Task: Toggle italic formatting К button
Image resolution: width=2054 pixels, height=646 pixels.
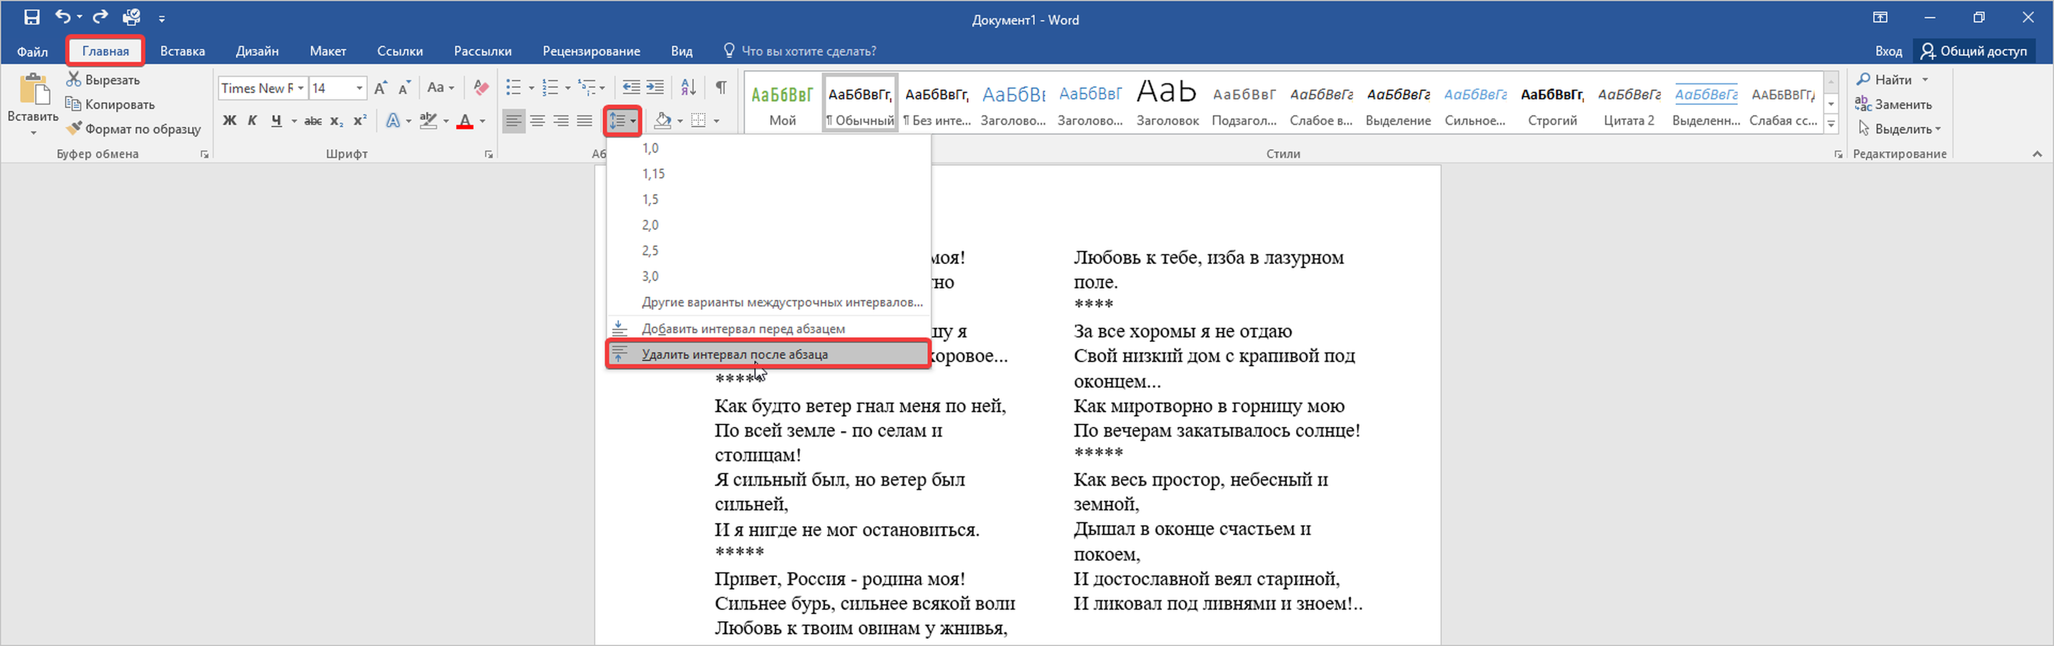Action: click(252, 121)
